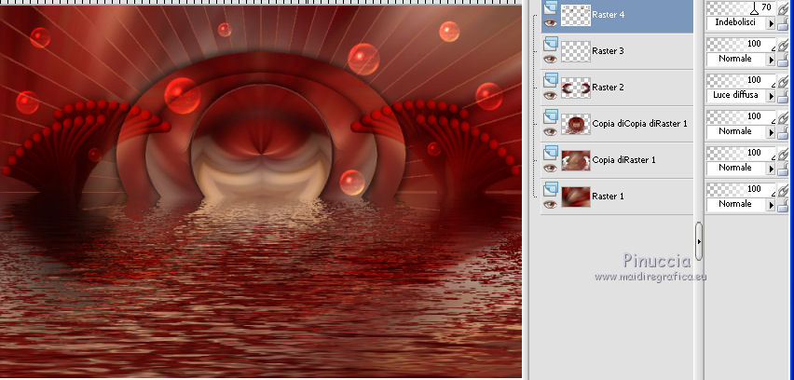Click the layers palette splitter arrow handle

point(699,241)
